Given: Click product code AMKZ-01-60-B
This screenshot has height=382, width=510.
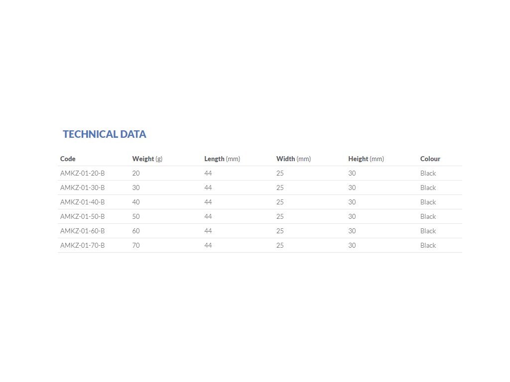Looking at the screenshot, I should click(x=82, y=231).
